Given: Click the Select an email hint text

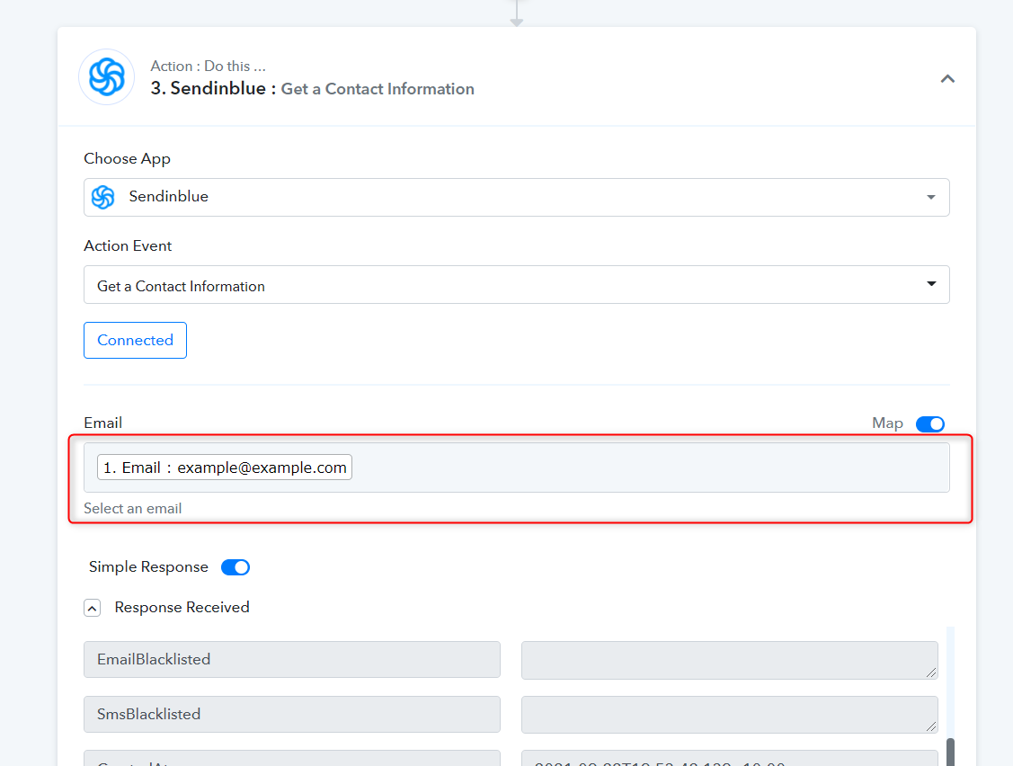Looking at the screenshot, I should 132,509.
